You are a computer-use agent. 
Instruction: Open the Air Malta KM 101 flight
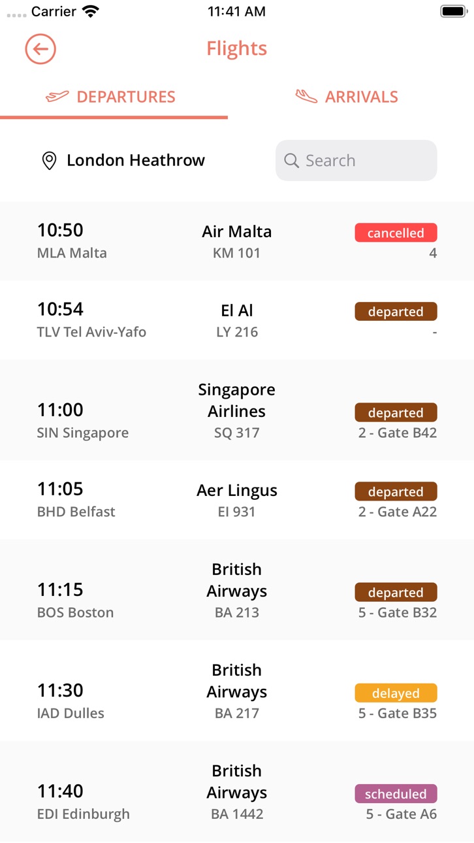tap(237, 241)
